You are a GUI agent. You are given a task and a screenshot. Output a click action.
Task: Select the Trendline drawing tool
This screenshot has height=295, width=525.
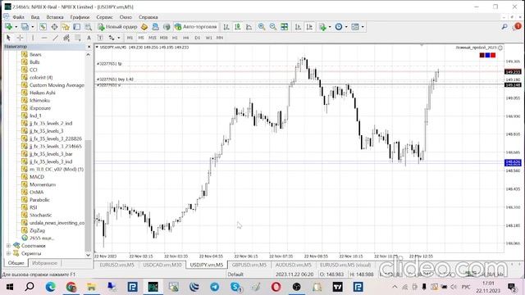coord(55,38)
